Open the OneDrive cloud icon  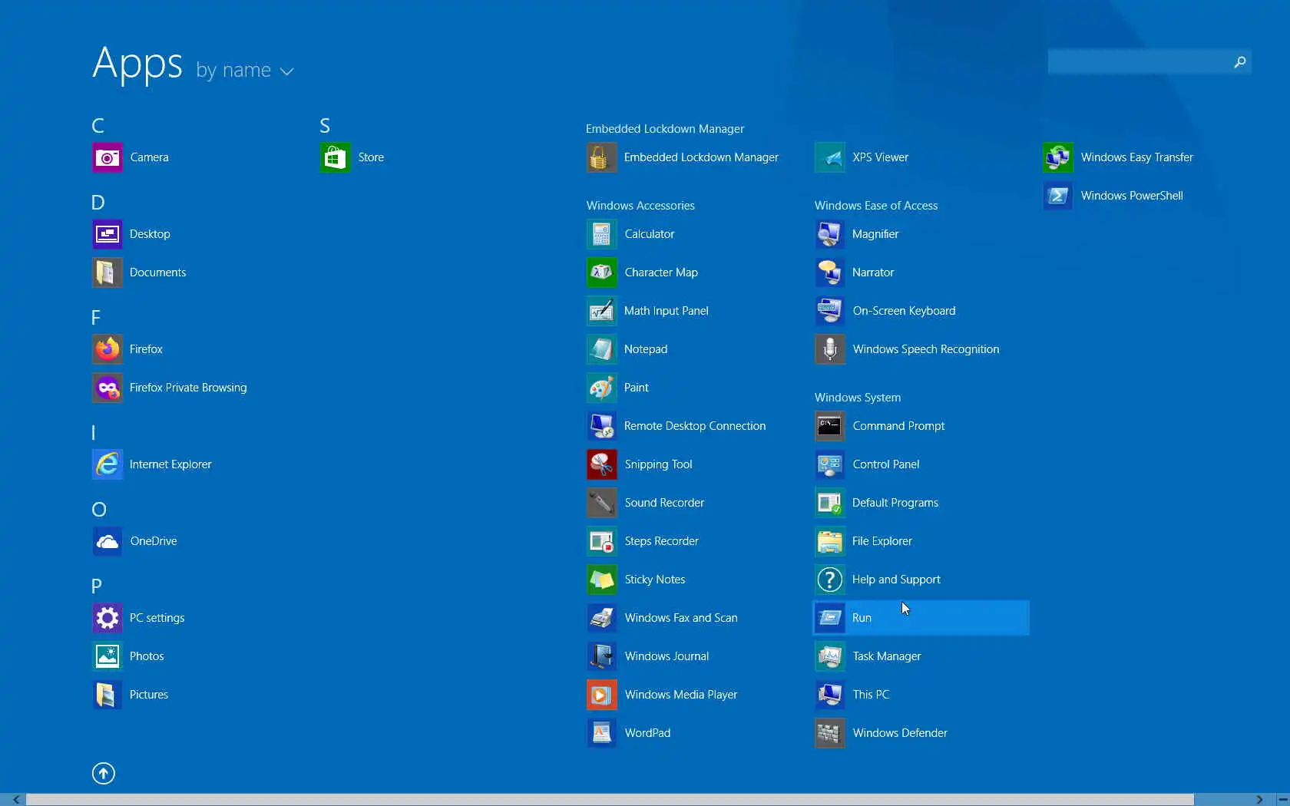(x=107, y=541)
